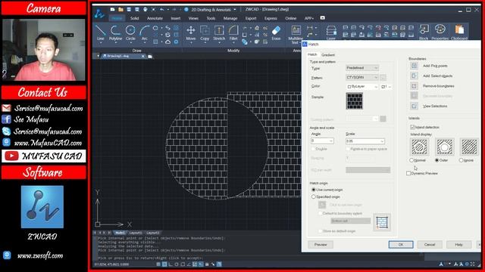Screen dimensions: 485x272
Task: Pick the Erase tool
Action: coord(276,32)
